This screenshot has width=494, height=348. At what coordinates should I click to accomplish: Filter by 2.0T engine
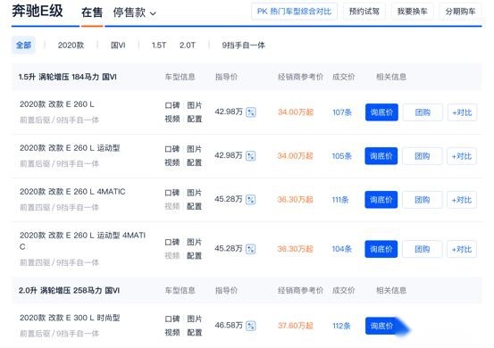188,46
